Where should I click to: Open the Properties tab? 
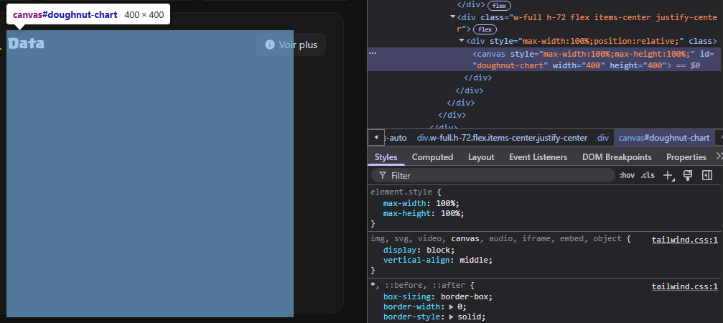tap(686, 157)
